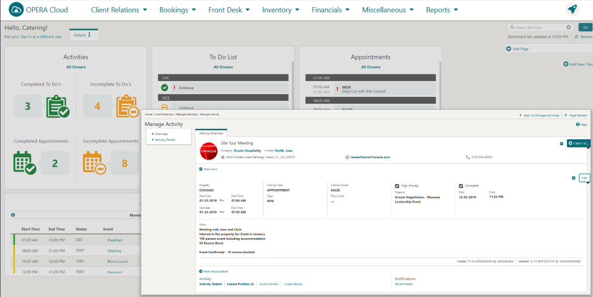Collapse the Show Less section
The image size is (593, 297).
208,169
